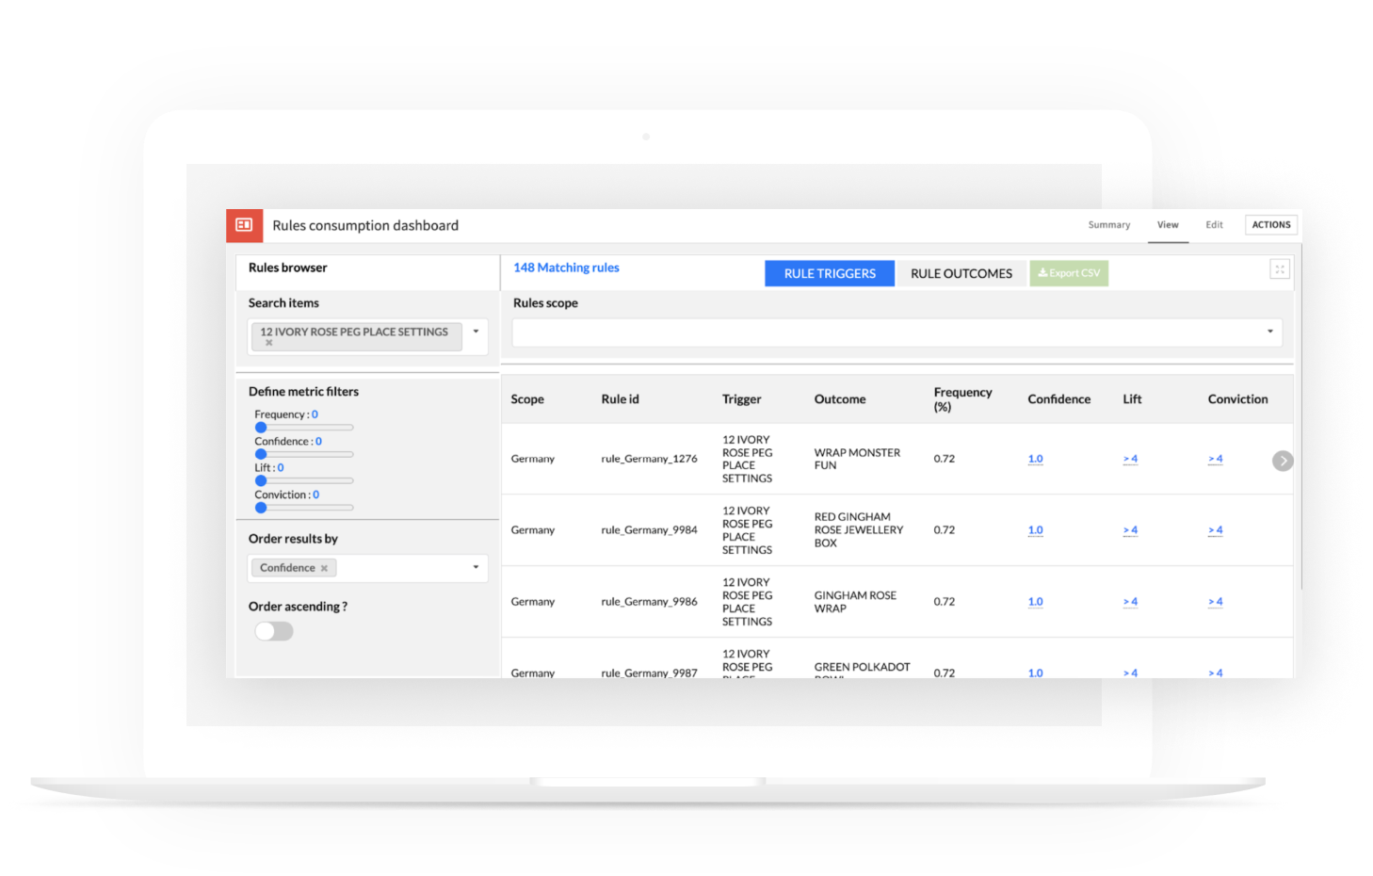Click the rule_Germany_9986 cell
Screen dimensions: 1373x876
pyautogui.click(x=649, y=602)
